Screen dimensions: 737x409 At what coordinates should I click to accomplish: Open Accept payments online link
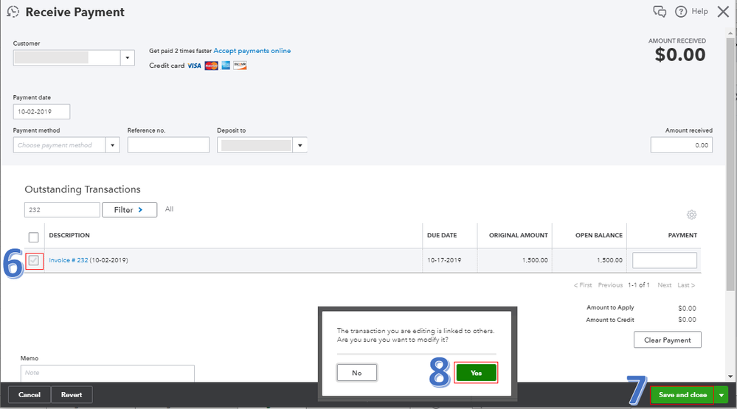(x=252, y=51)
